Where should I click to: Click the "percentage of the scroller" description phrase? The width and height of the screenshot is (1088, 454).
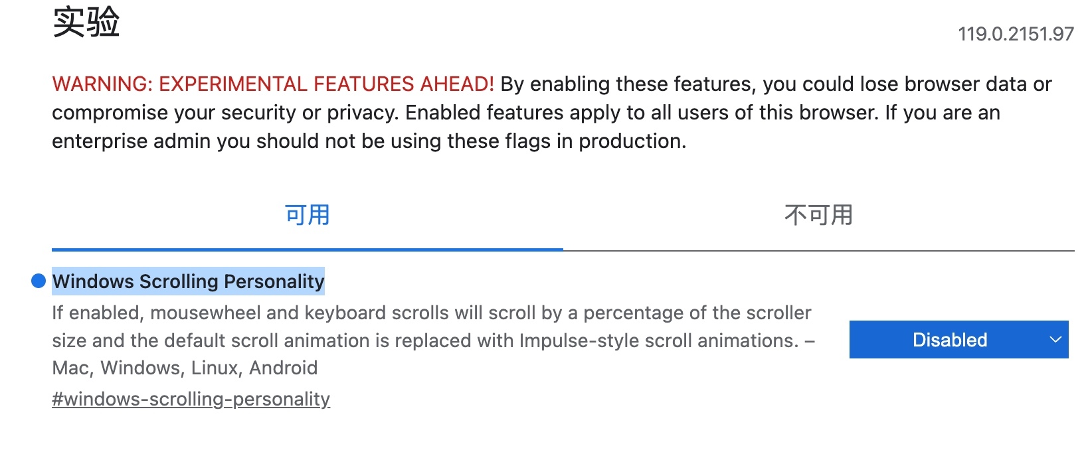697,313
